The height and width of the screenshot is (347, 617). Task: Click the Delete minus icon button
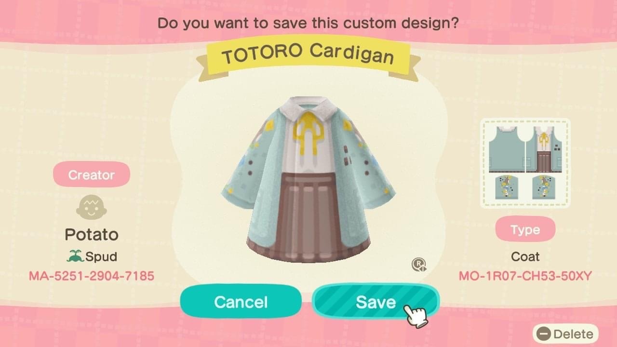pyautogui.click(x=544, y=334)
